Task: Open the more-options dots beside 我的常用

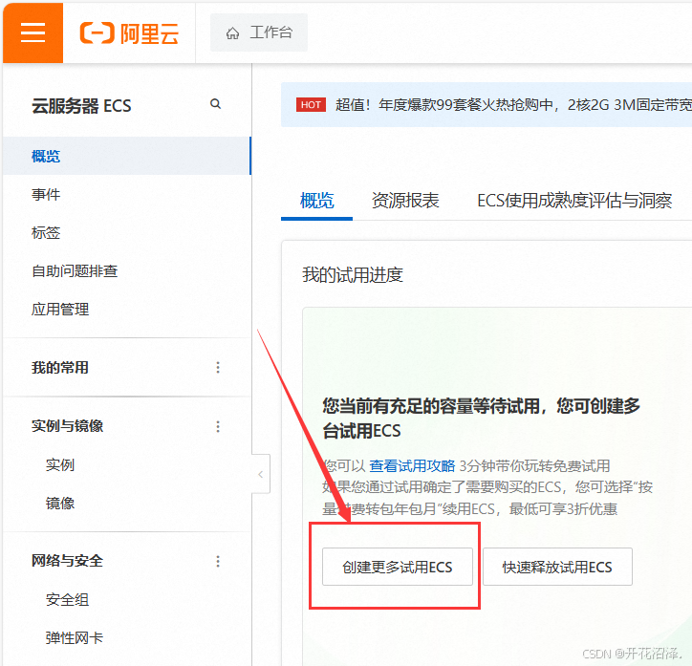Action: point(218,368)
